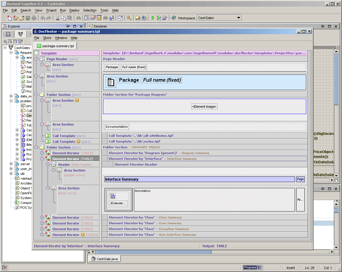Image resolution: width=342 pixels, height=272 pixels.
Task: Click the open folder icon in the main toolbar
Action: pyautogui.click(x=22, y=18)
